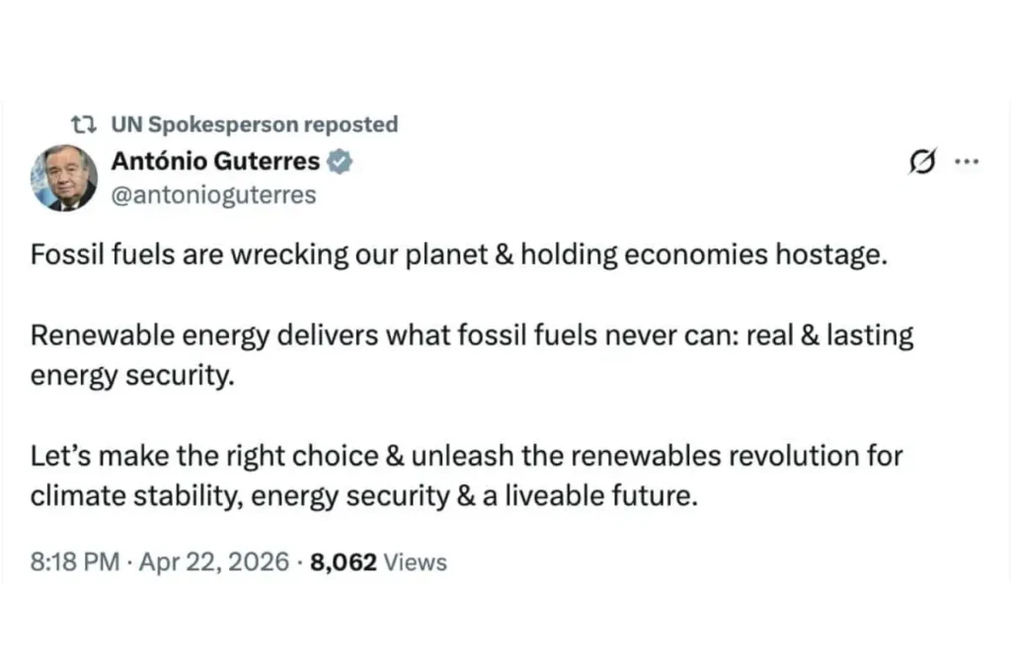Viewport: 1011px width, 663px height.
Task: Open Grok analysis via the Grok icon
Action: click(x=921, y=161)
